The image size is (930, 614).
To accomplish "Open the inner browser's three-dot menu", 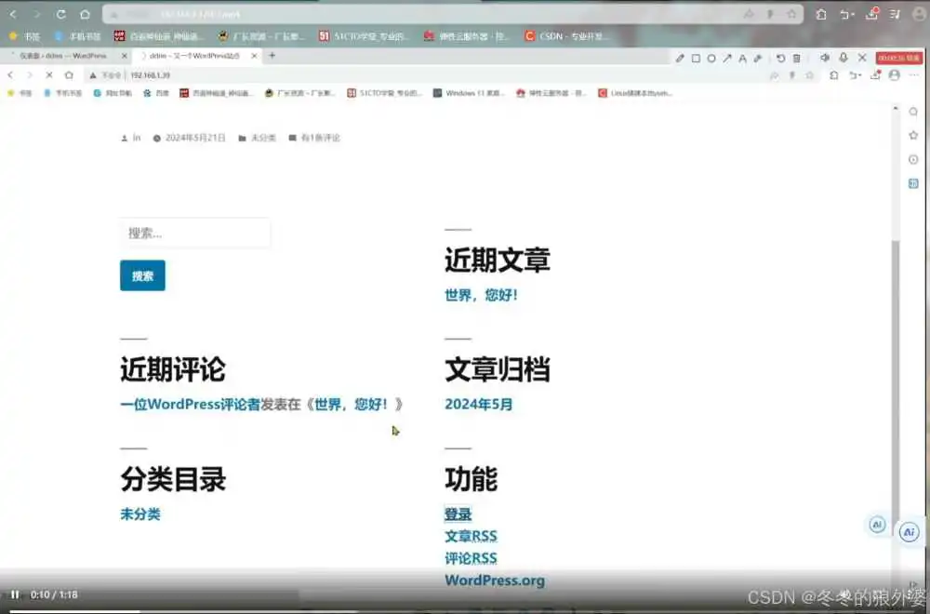I will pyautogui.click(x=914, y=75).
